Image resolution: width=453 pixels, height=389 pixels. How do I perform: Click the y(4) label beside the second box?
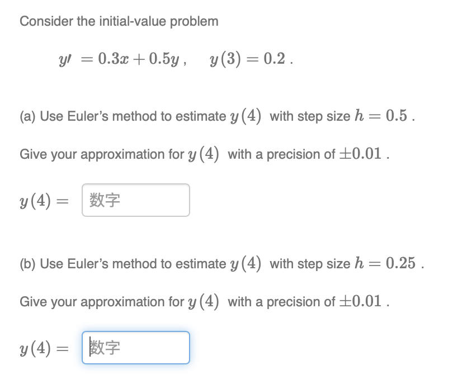(x=36, y=347)
